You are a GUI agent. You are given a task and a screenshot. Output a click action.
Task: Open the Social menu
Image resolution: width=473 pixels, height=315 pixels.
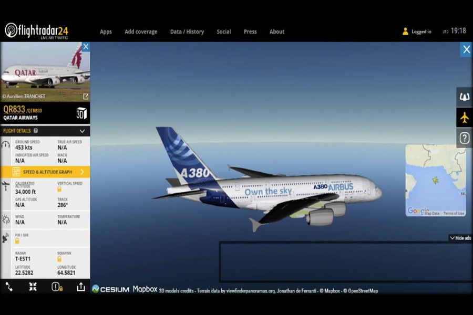(x=224, y=31)
